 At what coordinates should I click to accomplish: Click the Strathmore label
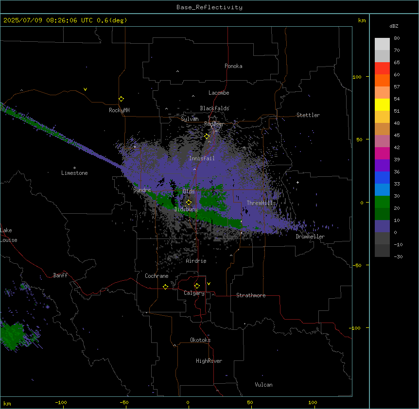(251, 295)
